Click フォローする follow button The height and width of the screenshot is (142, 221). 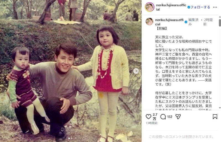[x=200, y=7]
